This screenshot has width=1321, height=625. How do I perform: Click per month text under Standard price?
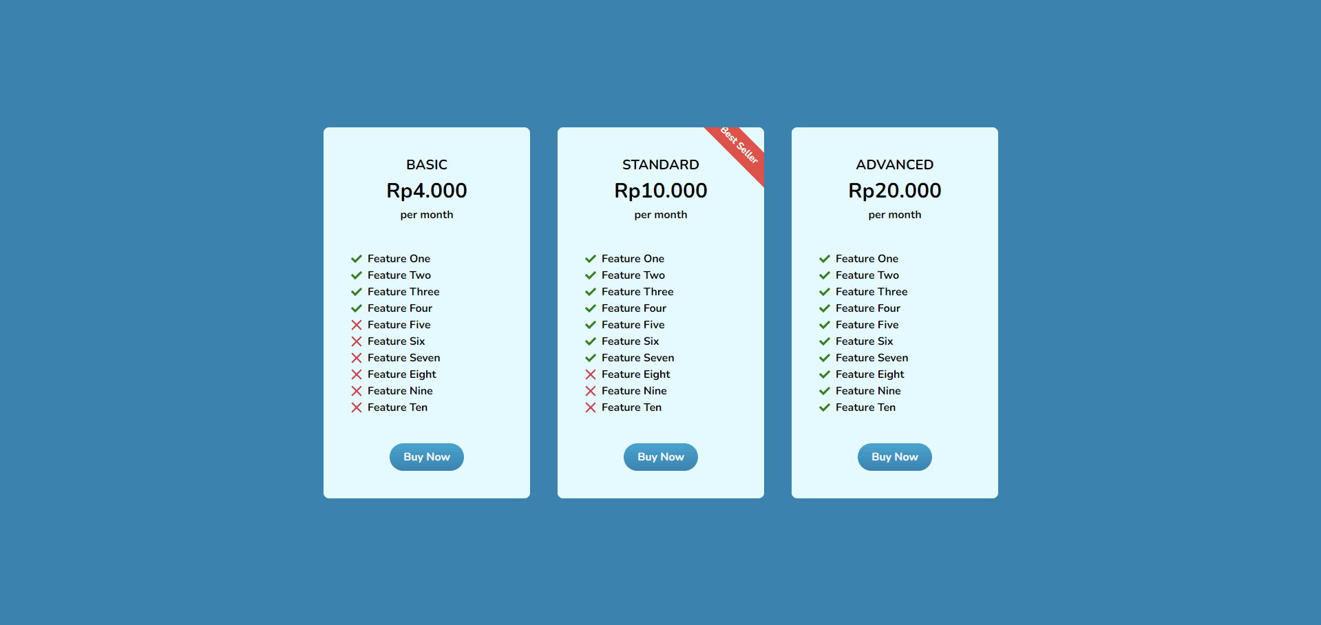coord(660,214)
